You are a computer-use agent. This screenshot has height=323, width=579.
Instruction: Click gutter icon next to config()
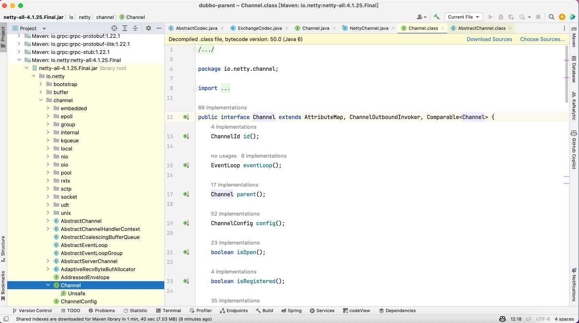pyautogui.click(x=186, y=223)
